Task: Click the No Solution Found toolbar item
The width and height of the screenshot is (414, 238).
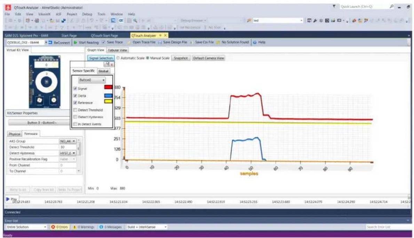Action: [x=233, y=42]
